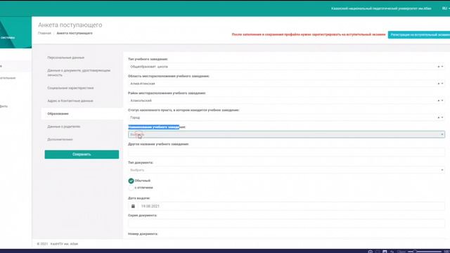Click the Дата выдачи date field

(x=291, y=206)
